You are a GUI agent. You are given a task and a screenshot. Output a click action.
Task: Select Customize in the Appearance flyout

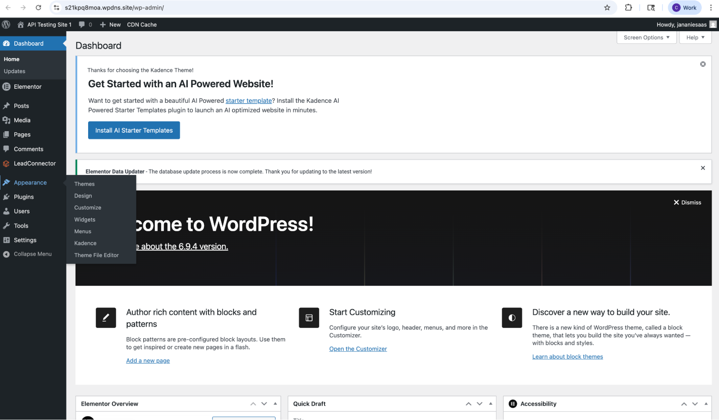pyautogui.click(x=88, y=208)
